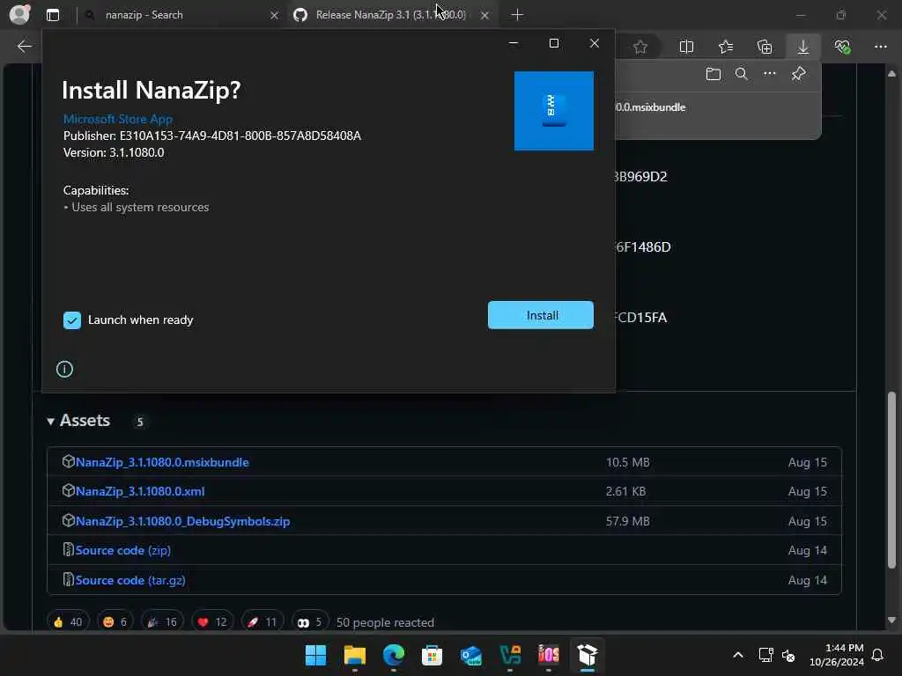Viewport: 902px width, 676px height.
Task: Open more options in downloads panel
Action: click(770, 74)
